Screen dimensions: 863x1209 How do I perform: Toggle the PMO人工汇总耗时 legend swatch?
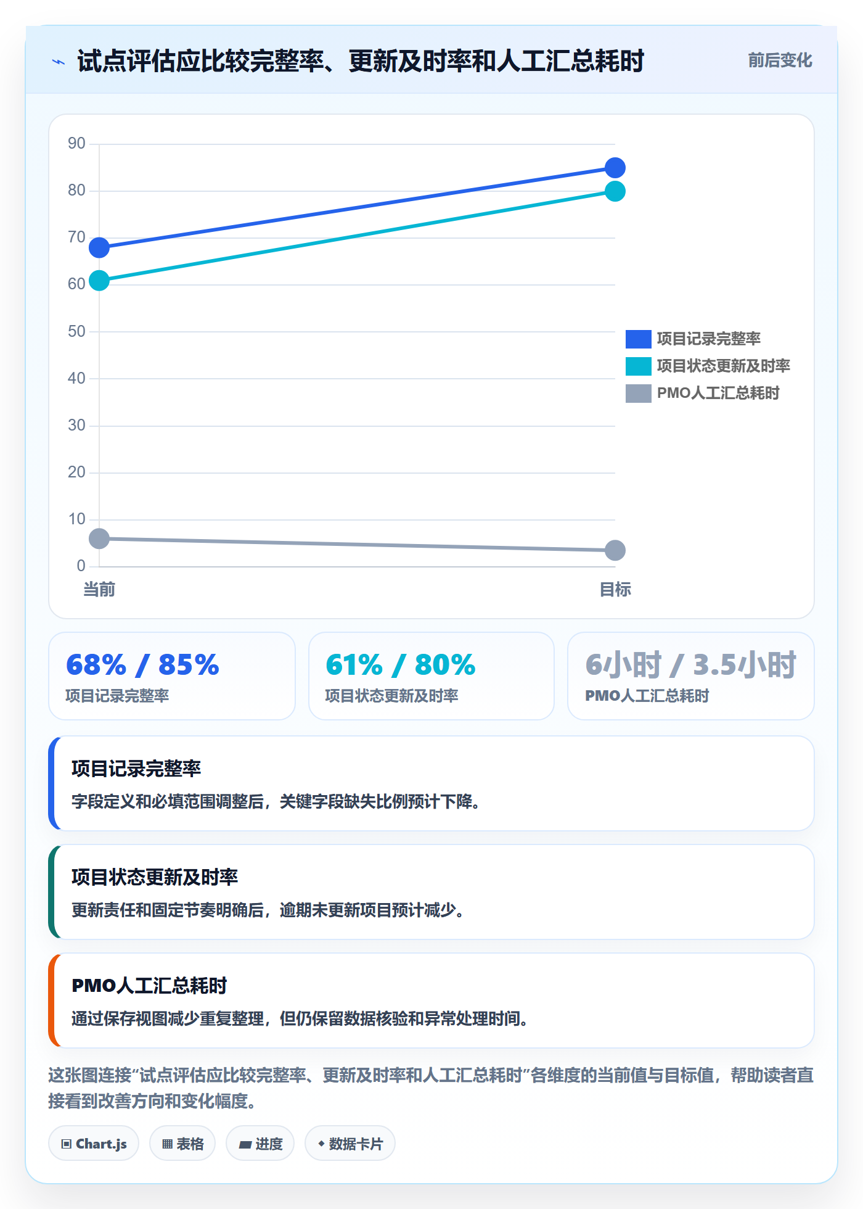pos(638,393)
